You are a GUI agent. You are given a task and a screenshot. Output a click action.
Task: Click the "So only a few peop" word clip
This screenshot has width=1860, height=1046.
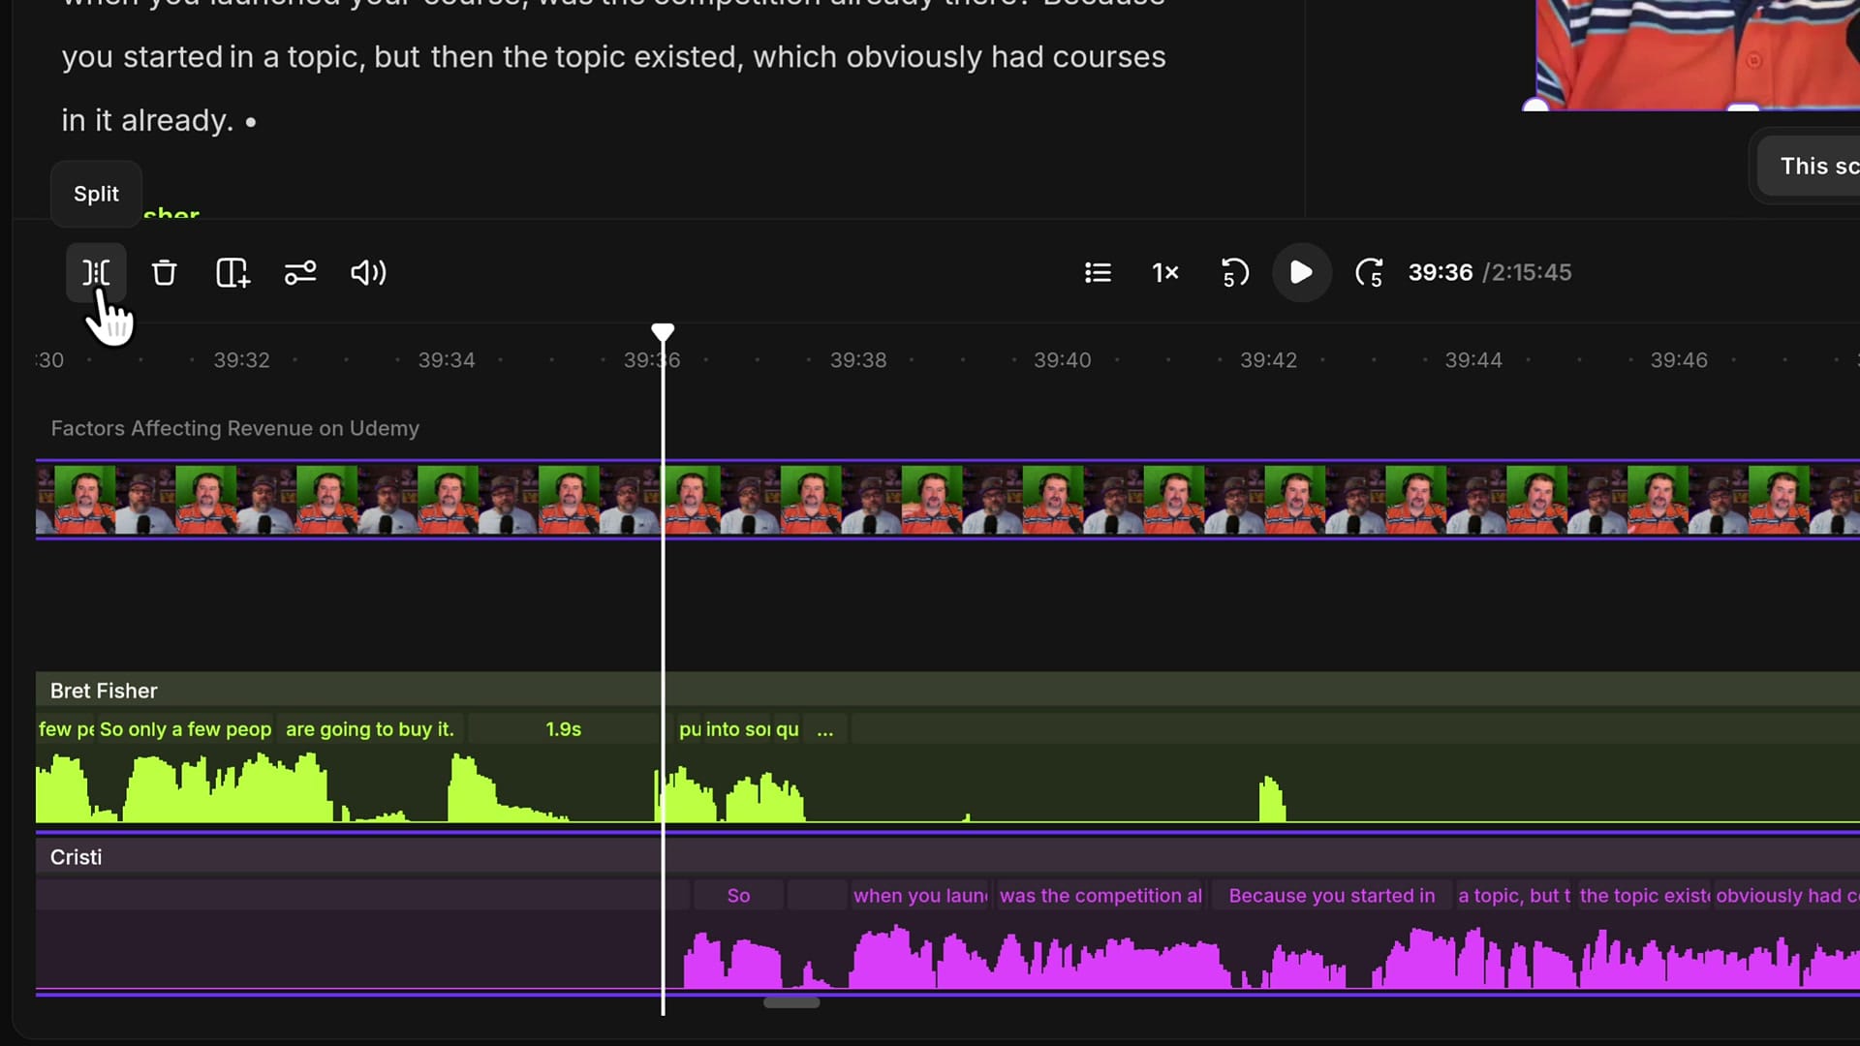186,729
